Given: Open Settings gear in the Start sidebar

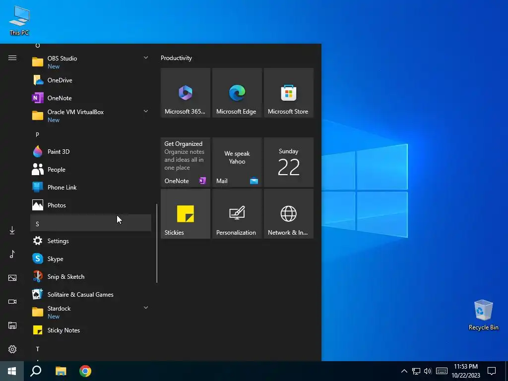Looking at the screenshot, I should point(12,349).
